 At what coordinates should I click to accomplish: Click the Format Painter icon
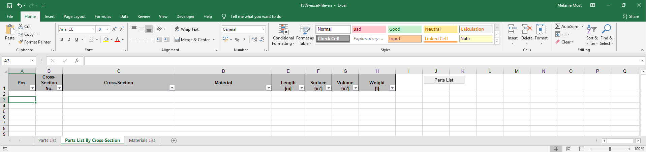click(x=21, y=42)
